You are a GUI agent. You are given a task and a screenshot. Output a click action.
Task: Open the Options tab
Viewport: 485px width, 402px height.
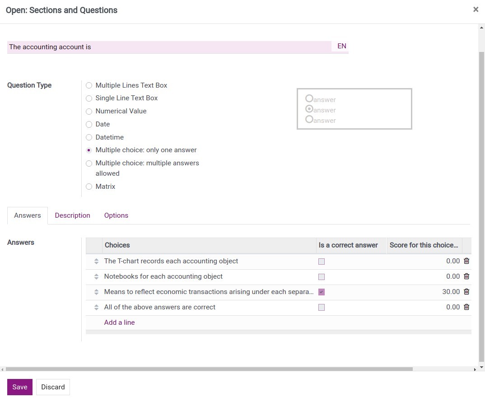(x=116, y=215)
